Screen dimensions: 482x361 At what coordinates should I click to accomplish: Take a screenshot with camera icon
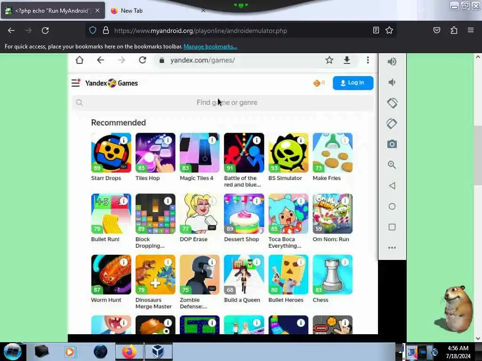tap(392, 144)
